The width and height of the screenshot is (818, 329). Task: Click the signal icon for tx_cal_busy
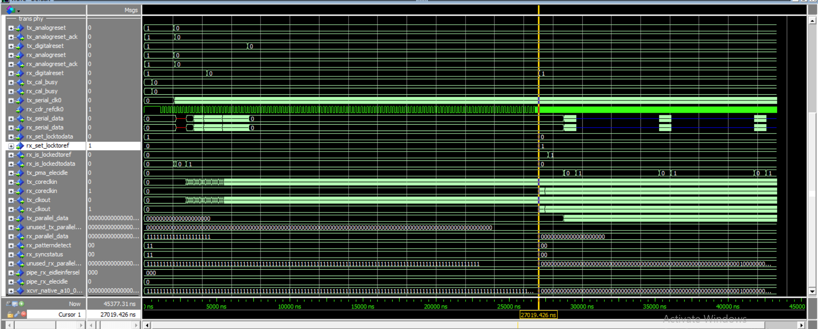pyautogui.click(x=20, y=82)
